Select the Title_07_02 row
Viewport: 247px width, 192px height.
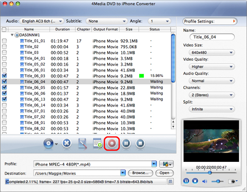point(86,117)
